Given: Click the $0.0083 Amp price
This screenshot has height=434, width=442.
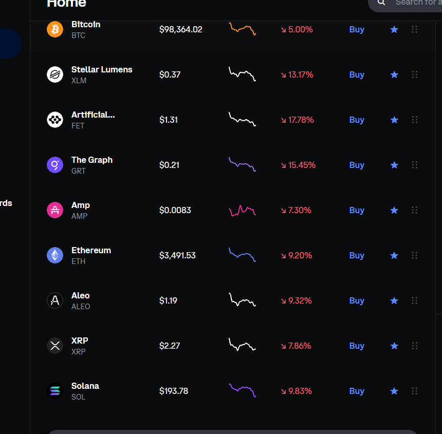Looking at the screenshot, I should [175, 210].
